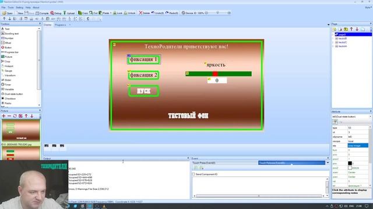Paste the copied component
Screen dimensions: 373x209
(x=104, y=13)
